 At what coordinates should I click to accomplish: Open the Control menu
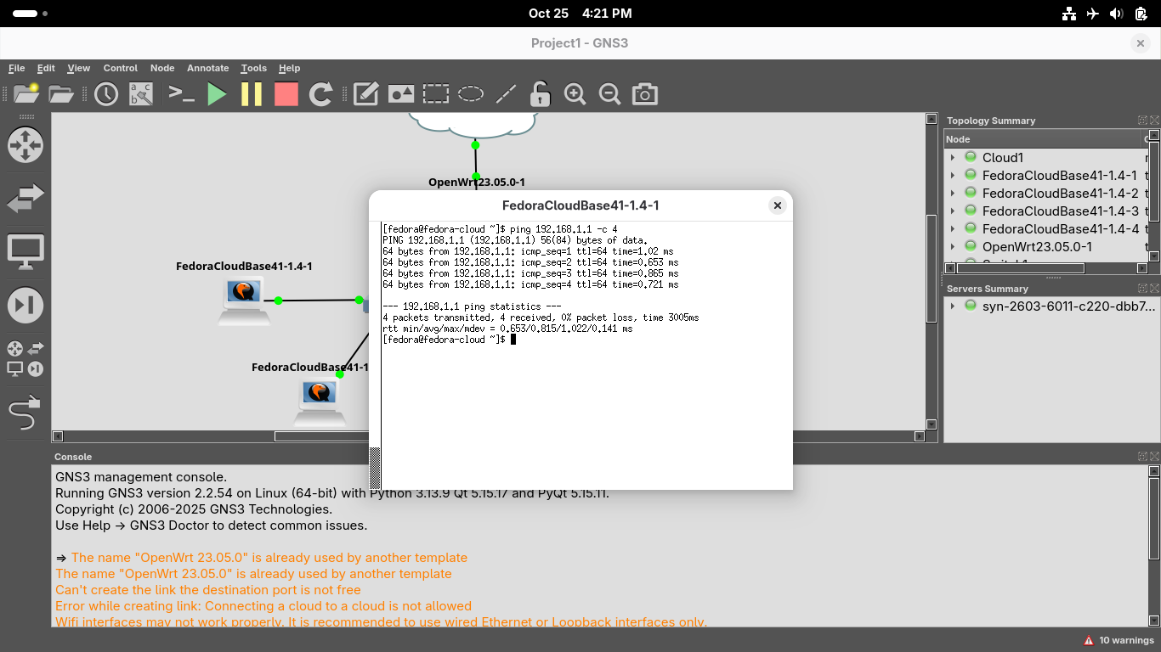[x=120, y=68]
